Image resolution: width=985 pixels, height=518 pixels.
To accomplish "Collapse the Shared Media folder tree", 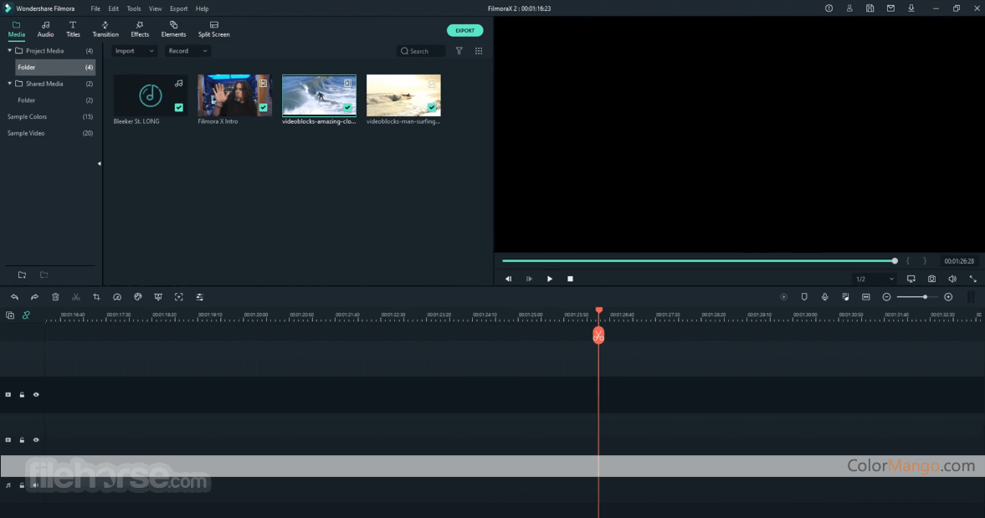I will click(x=8, y=83).
